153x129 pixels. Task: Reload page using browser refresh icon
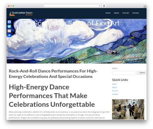99,6
